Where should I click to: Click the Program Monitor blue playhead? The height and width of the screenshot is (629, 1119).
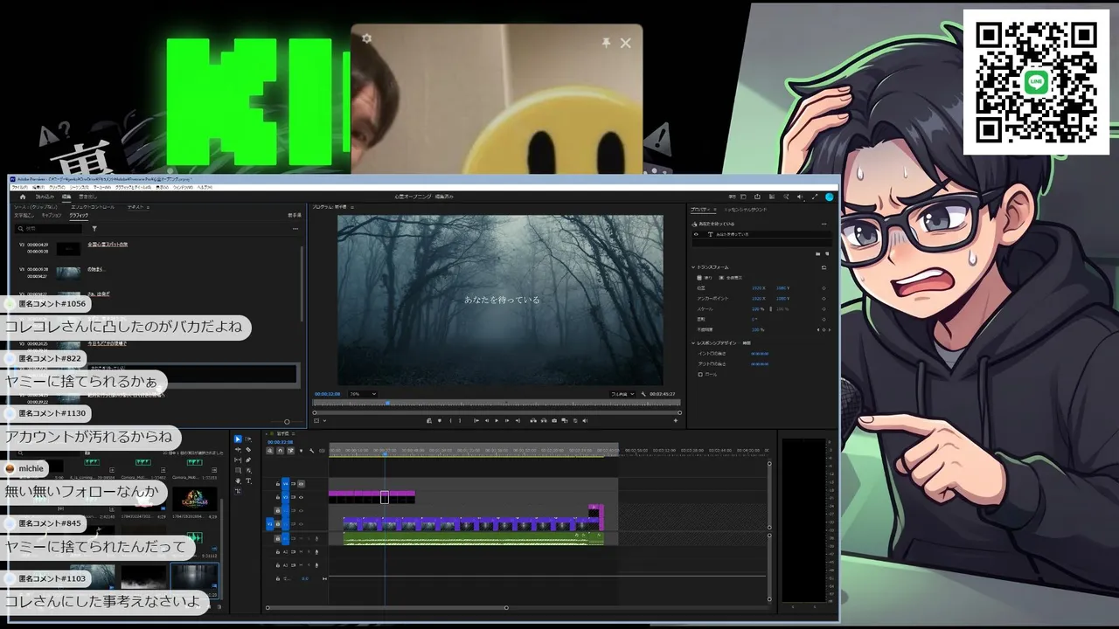click(x=387, y=403)
